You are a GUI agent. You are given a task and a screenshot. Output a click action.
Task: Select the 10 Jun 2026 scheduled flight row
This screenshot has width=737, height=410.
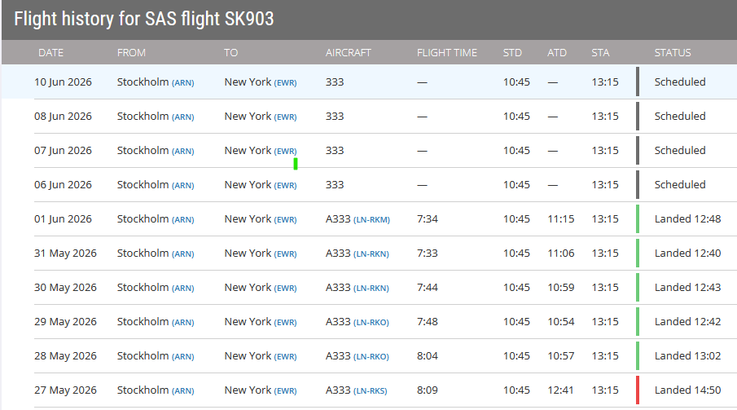370,82
